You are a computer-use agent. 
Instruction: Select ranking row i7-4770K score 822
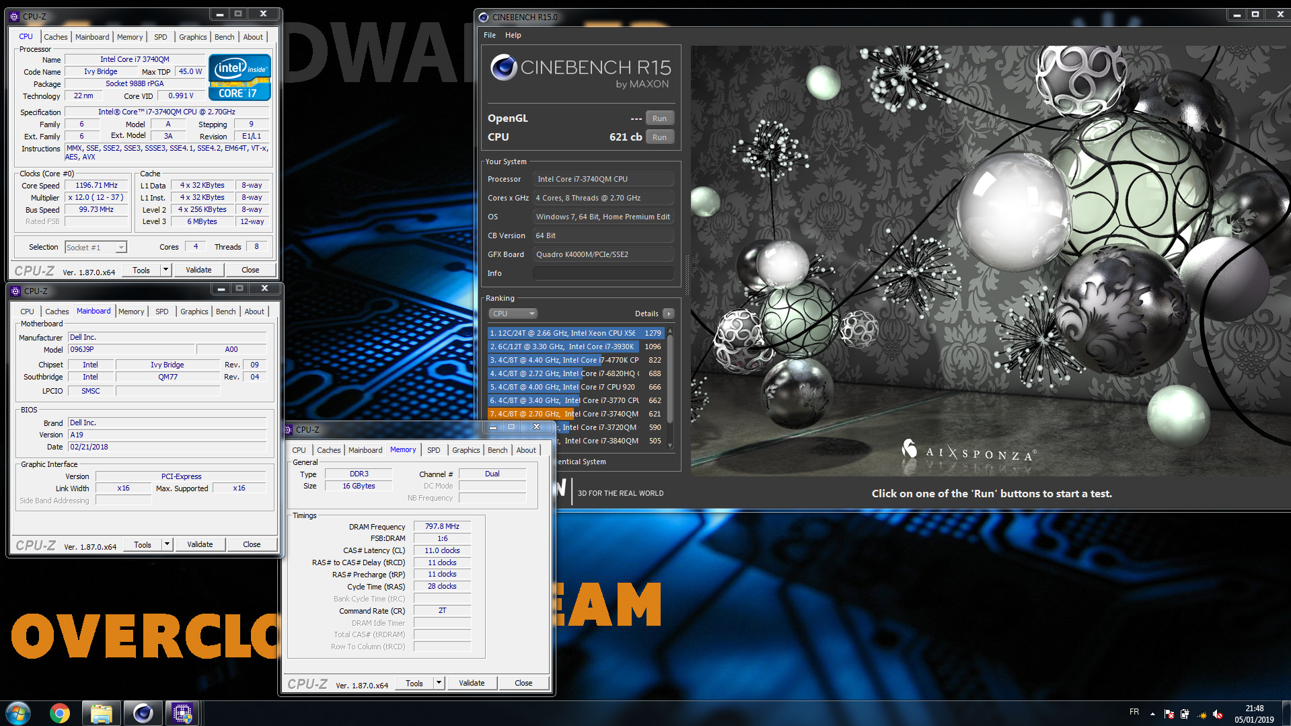(576, 360)
